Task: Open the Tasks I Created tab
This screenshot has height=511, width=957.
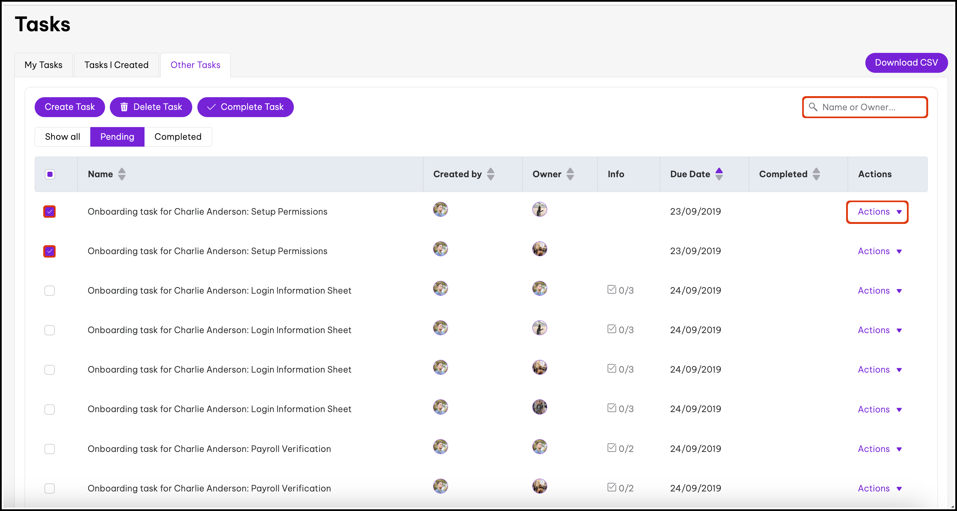Action: click(x=116, y=65)
